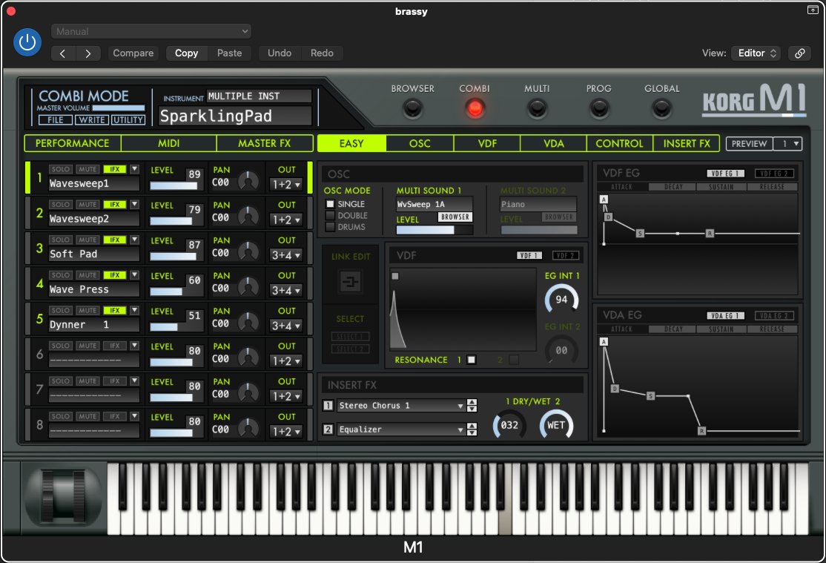The image size is (826, 563).
Task: Select the VDF EG 2 view button
Action: click(774, 174)
